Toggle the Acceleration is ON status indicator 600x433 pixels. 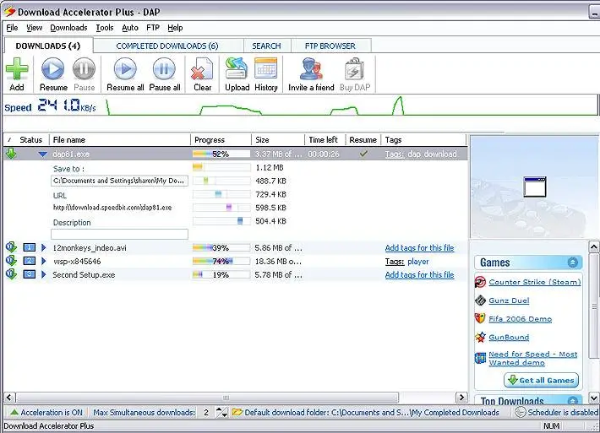46,413
